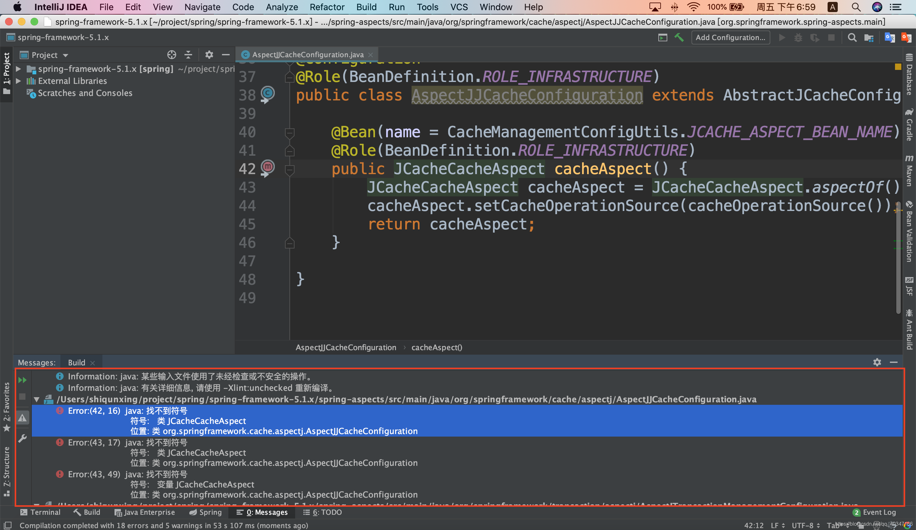Select the AspectJJCacheConfiguration.java editor tab
The height and width of the screenshot is (530, 916).
point(308,54)
